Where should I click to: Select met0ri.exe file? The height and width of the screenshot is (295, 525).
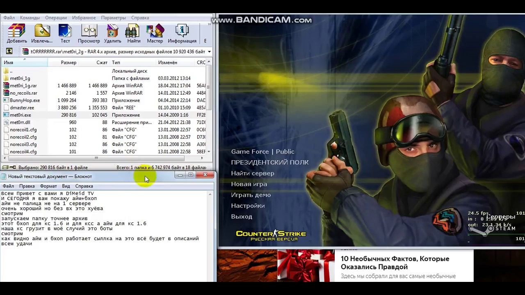[104, 115]
